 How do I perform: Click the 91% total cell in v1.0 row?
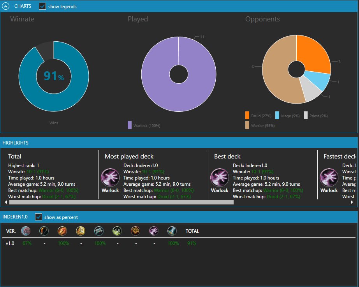point(192,243)
